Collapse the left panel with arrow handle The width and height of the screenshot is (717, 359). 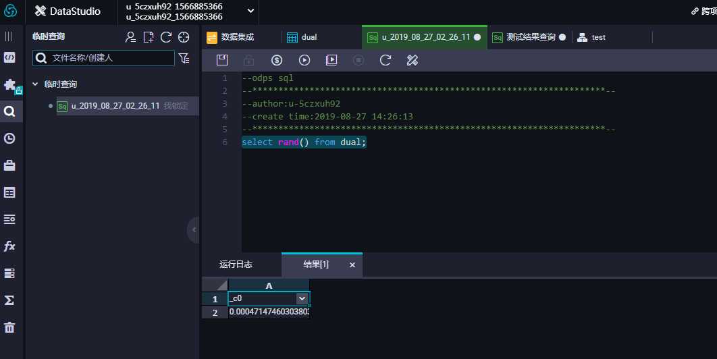[x=194, y=229]
